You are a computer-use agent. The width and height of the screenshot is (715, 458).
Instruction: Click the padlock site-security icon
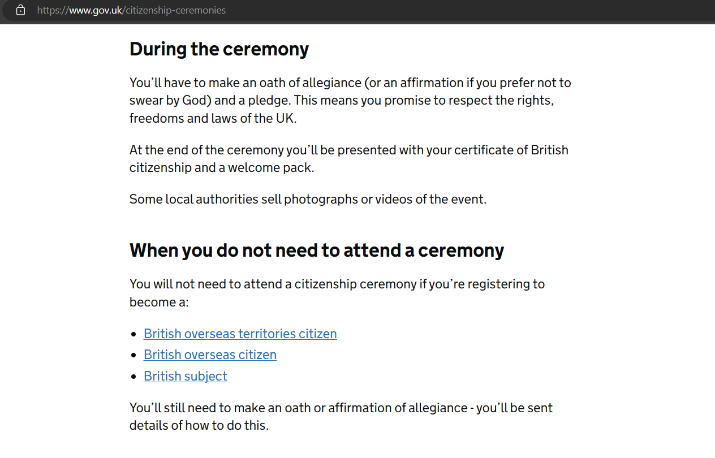click(x=21, y=10)
